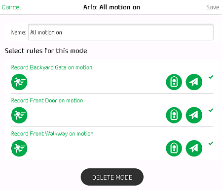Click motion icon for Front Door rule
This screenshot has width=222, height=190.
click(19, 115)
